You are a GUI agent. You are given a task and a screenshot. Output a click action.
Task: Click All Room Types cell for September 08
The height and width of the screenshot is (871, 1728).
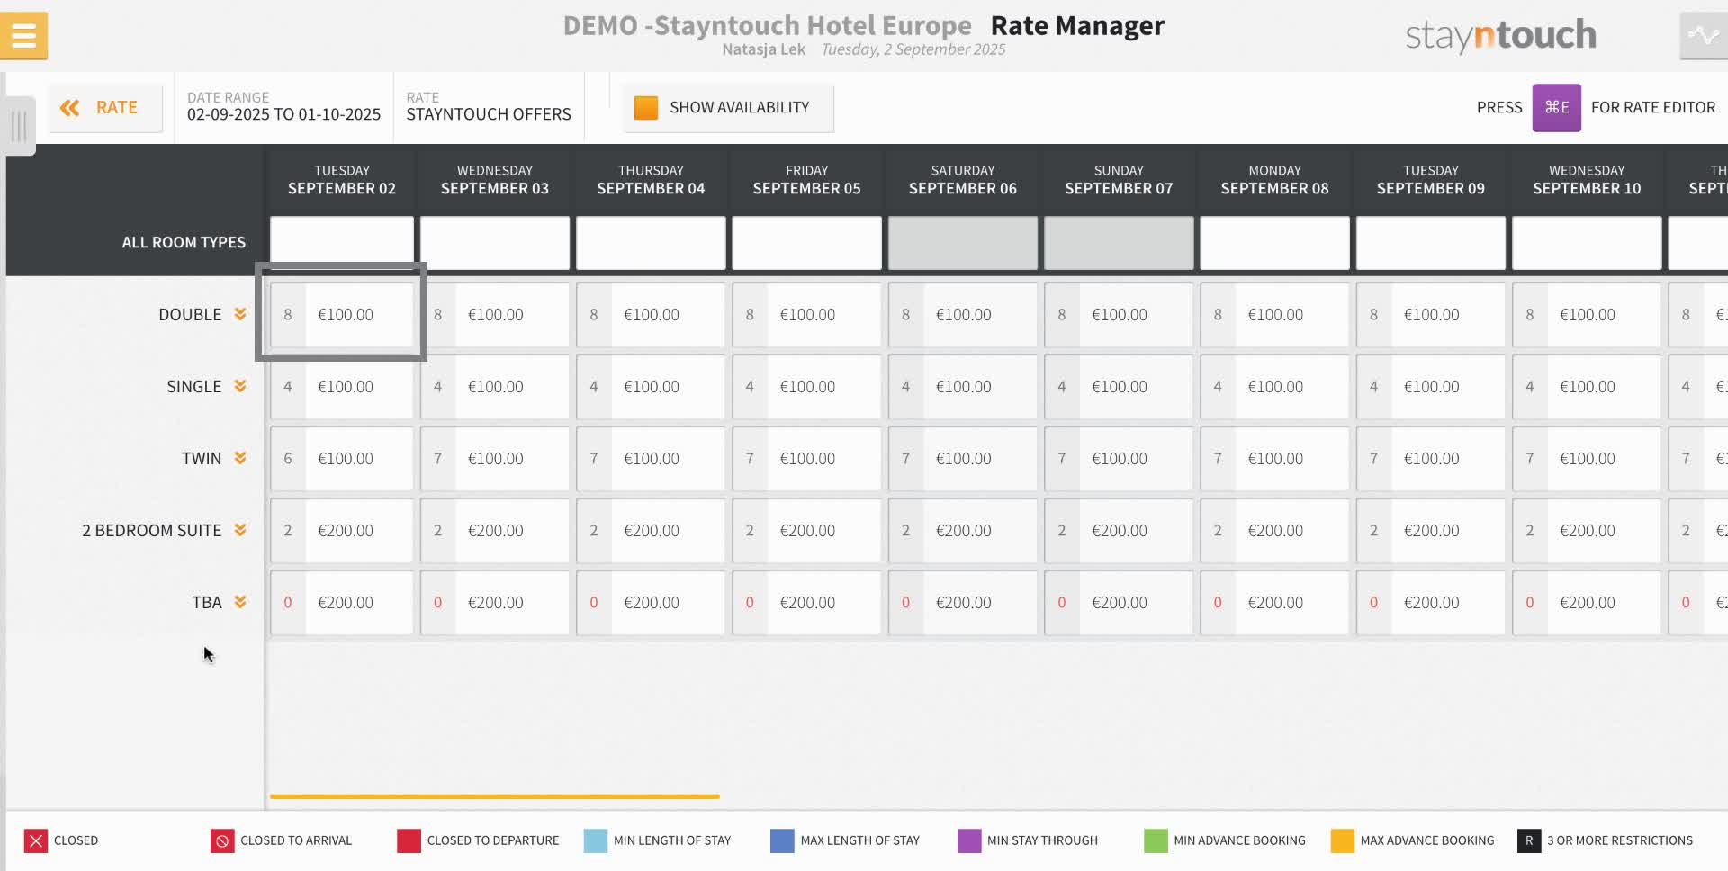point(1275,242)
